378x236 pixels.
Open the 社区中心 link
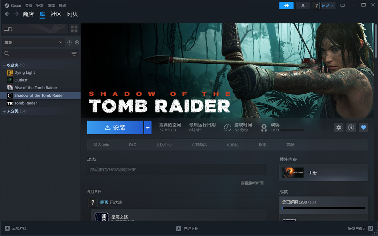point(164,145)
